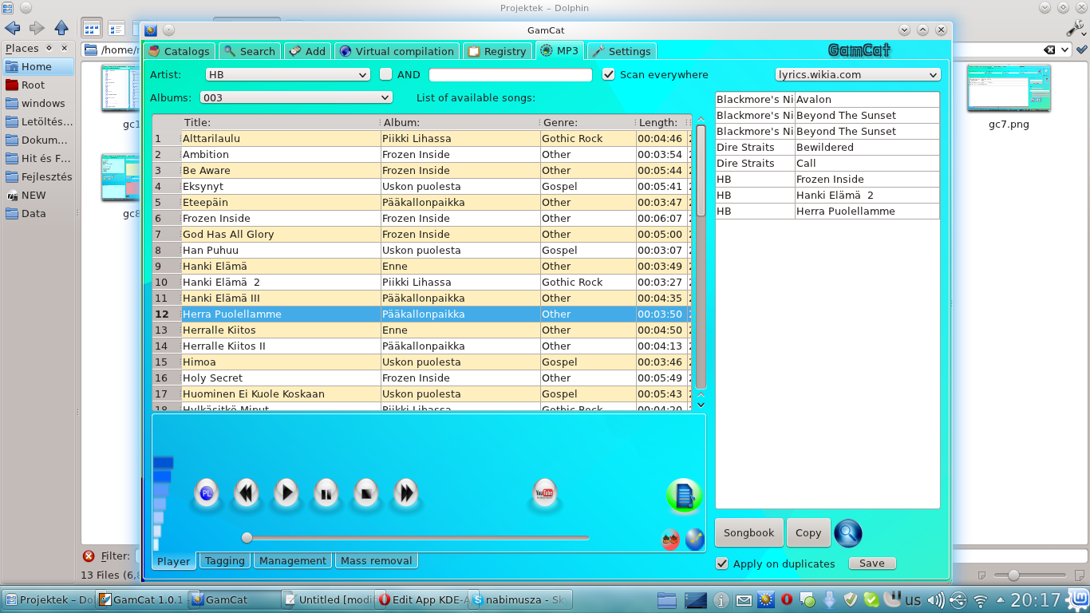Click the blue magnifier search icon beside Copy
Screen dimensions: 1090x613
(x=848, y=533)
